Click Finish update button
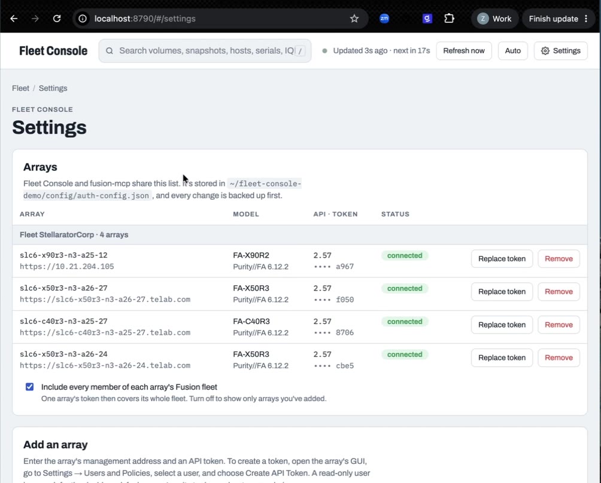 (553, 19)
